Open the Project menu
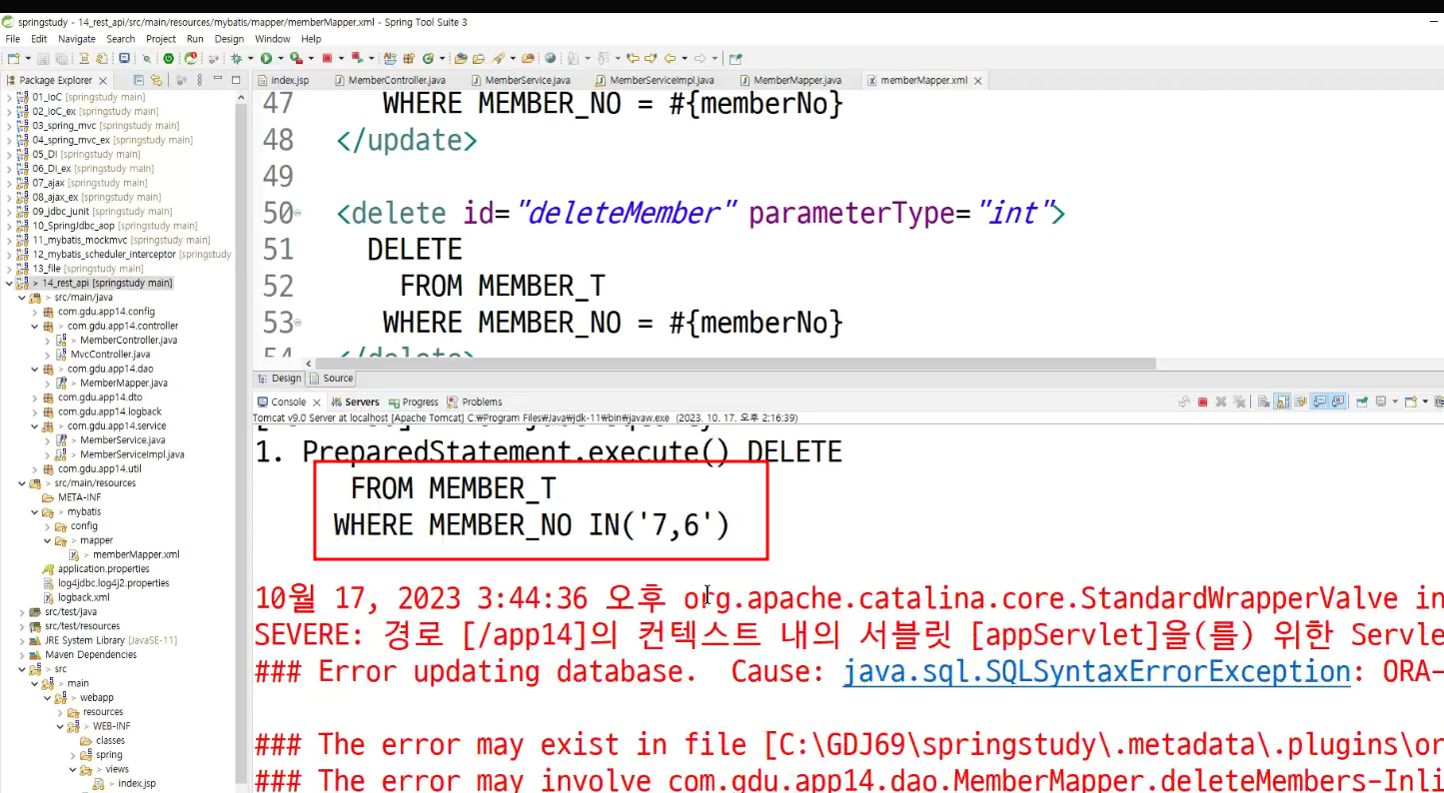The image size is (1444, 793). (x=161, y=39)
